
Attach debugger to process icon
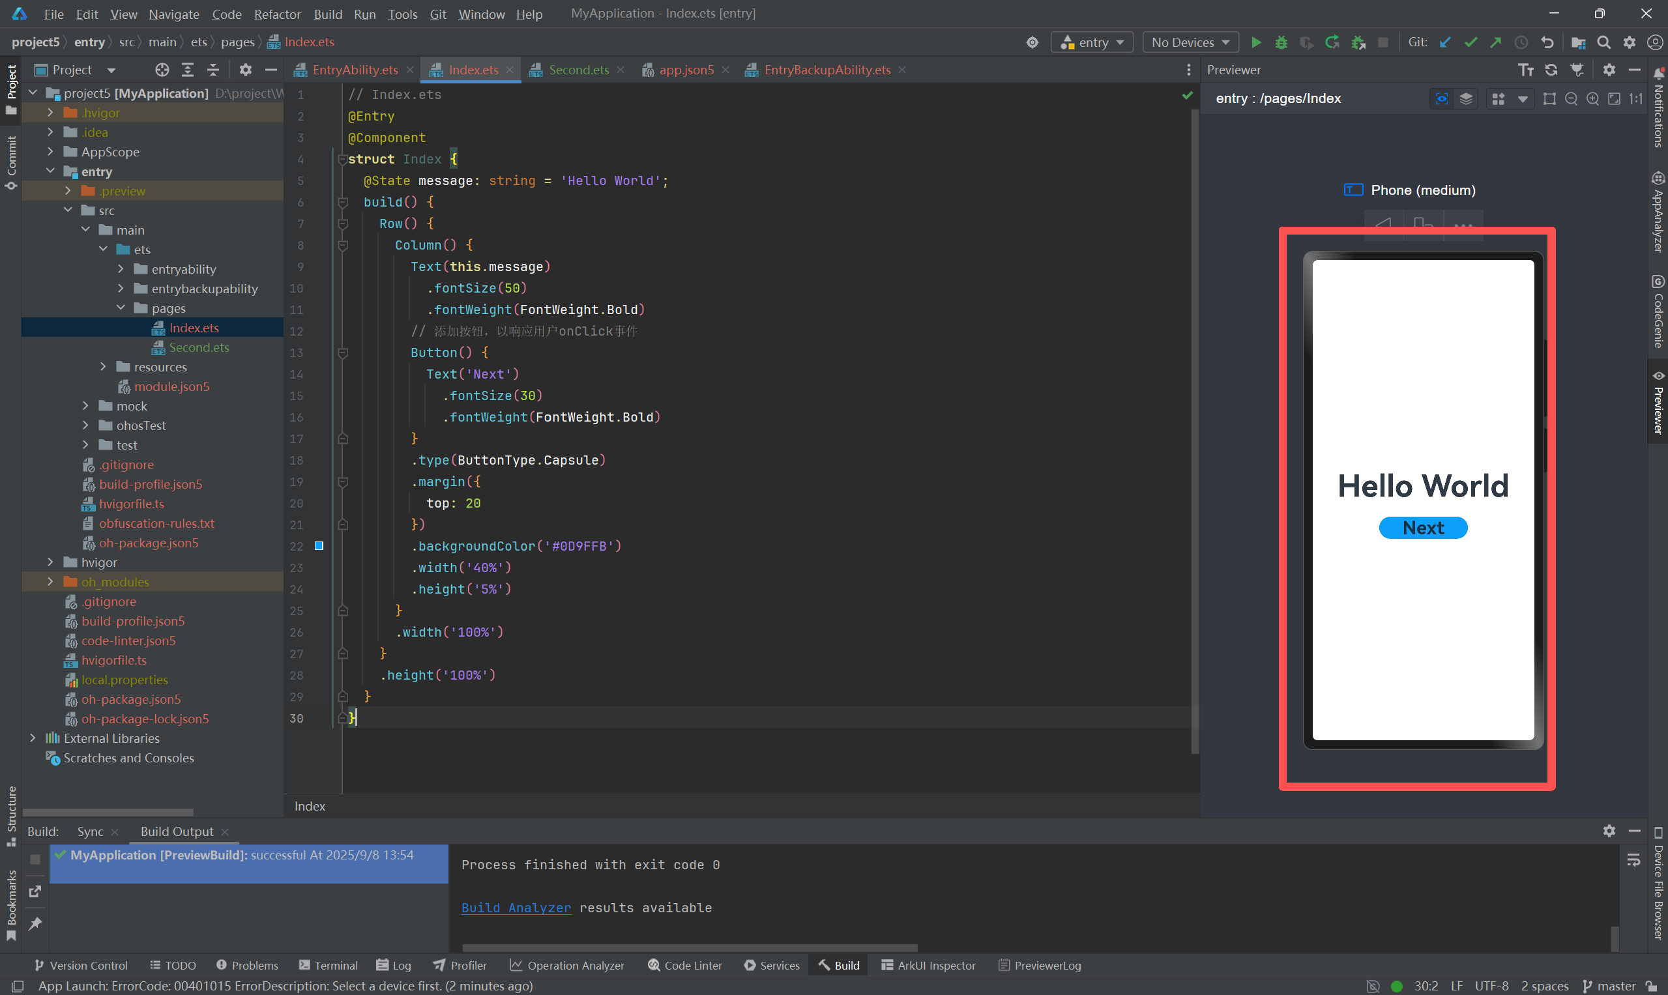pyautogui.click(x=1358, y=42)
